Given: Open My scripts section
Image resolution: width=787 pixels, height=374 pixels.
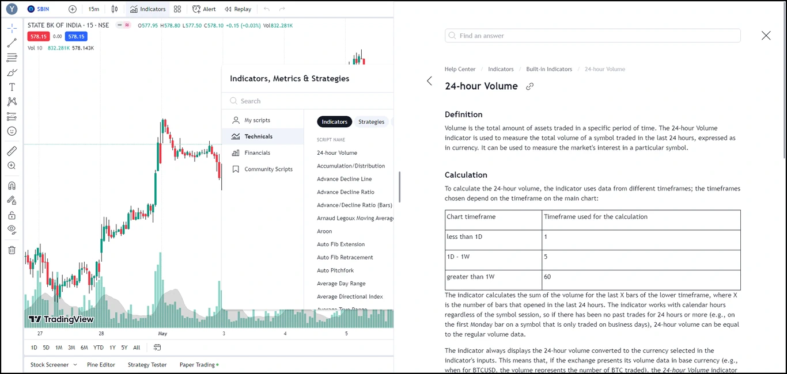Looking at the screenshot, I should (263, 120).
